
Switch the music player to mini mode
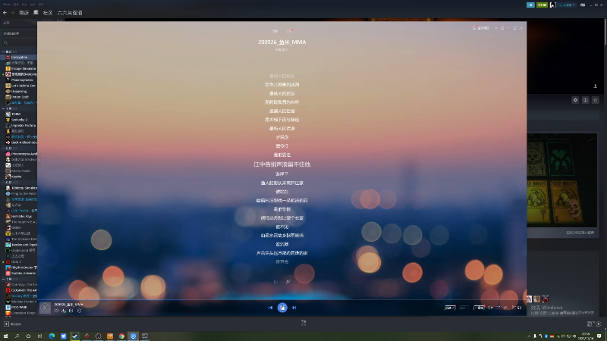(x=502, y=28)
